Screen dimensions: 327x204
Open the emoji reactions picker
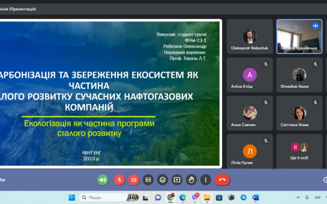tap(163, 180)
